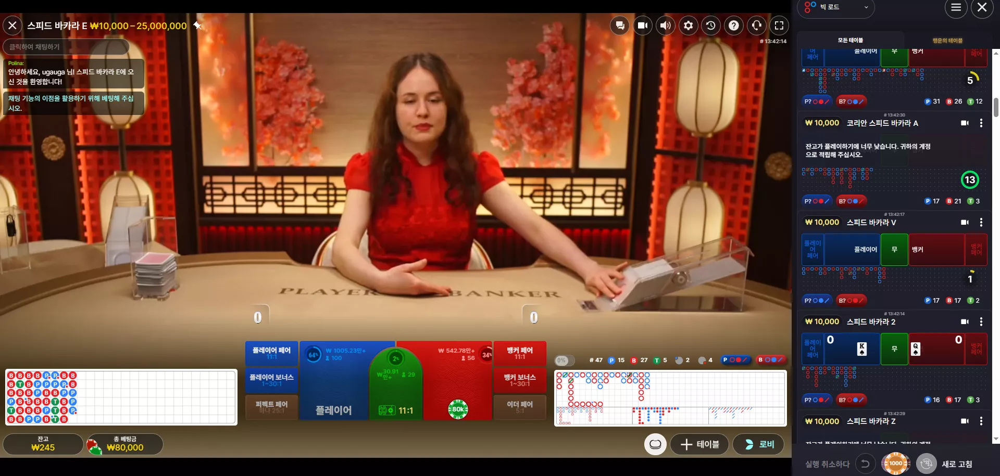The height and width of the screenshot is (476, 1000).
Task: Open the three-dot menu for 코리안 스피드 바카라 A
Action: tap(981, 123)
